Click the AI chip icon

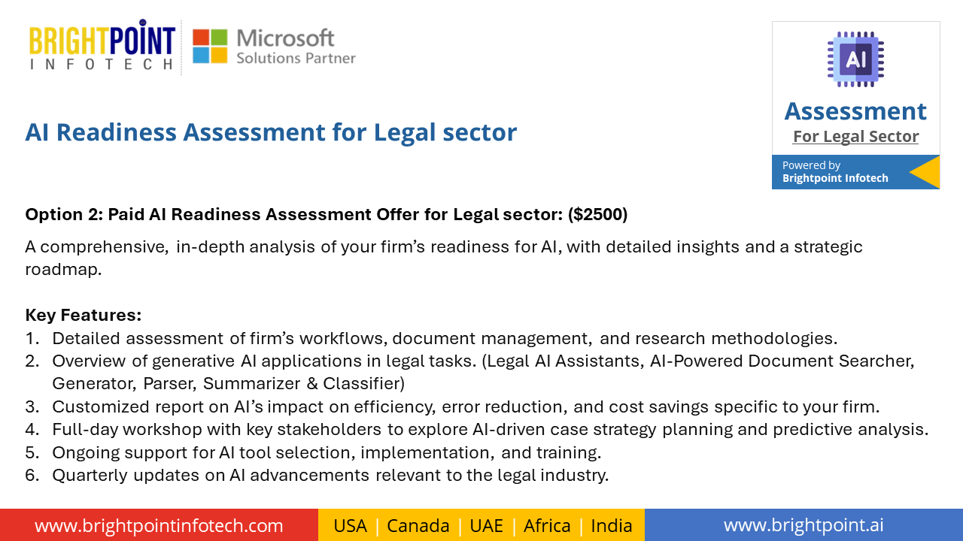(x=855, y=59)
